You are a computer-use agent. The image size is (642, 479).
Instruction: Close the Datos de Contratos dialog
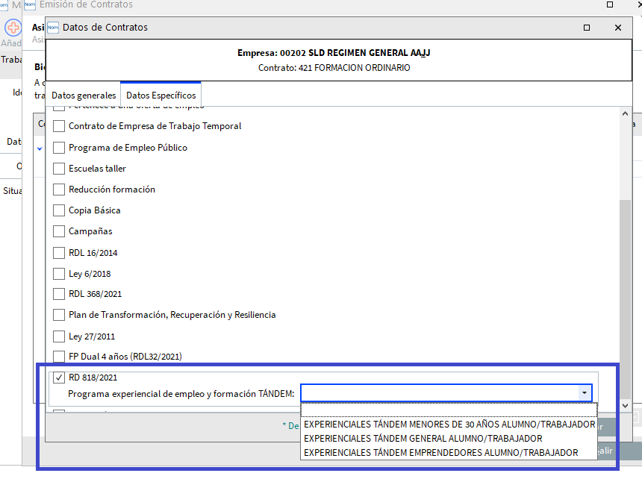coord(617,28)
